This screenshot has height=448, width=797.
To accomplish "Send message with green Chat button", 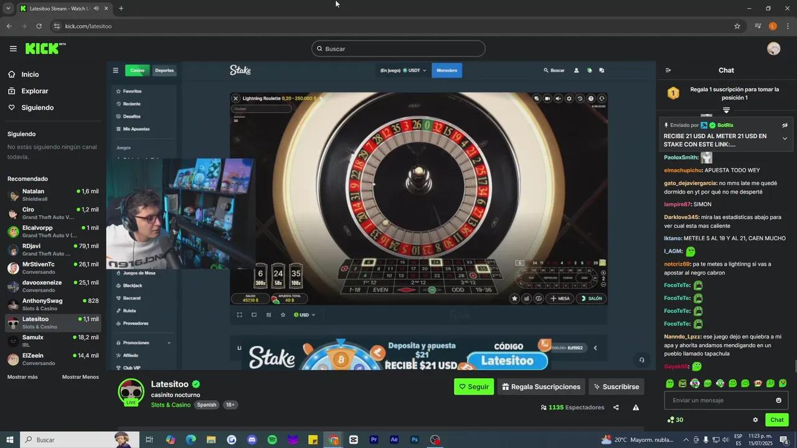I will [x=777, y=420].
